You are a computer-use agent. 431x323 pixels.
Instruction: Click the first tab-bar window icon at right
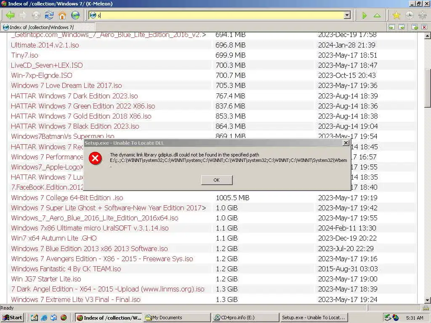coord(392,27)
